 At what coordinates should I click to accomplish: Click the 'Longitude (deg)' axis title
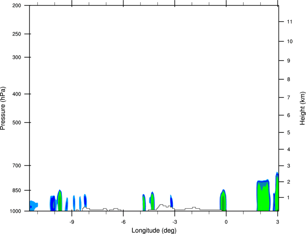point(154,230)
